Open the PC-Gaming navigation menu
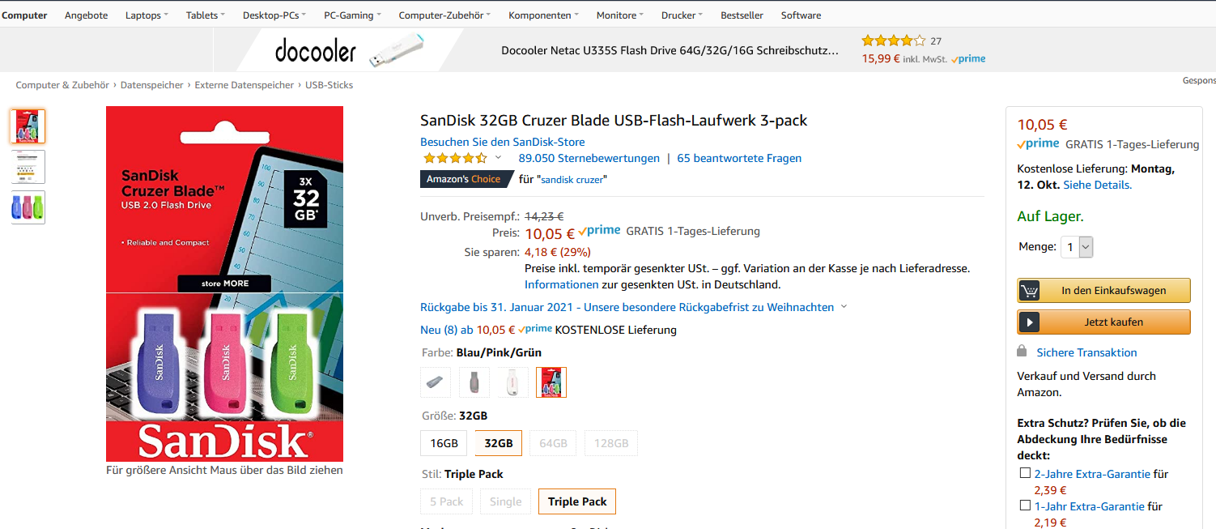The image size is (1216, 529). click(x=352, y=15)
